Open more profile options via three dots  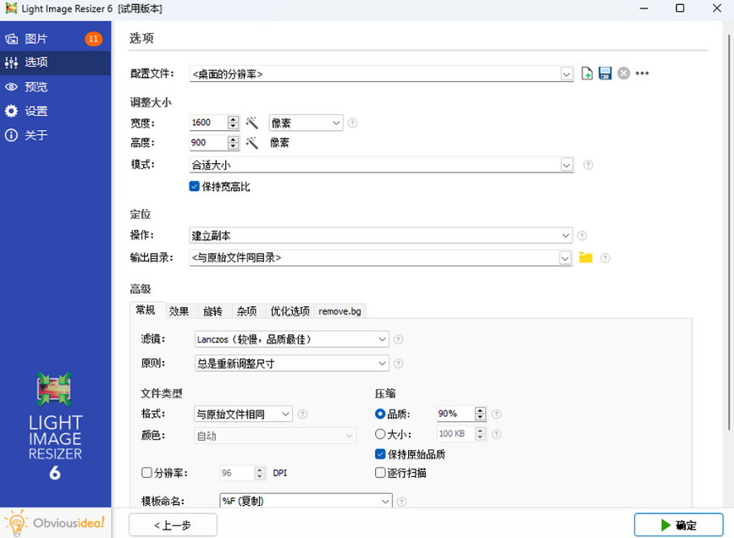pos(643,74)
